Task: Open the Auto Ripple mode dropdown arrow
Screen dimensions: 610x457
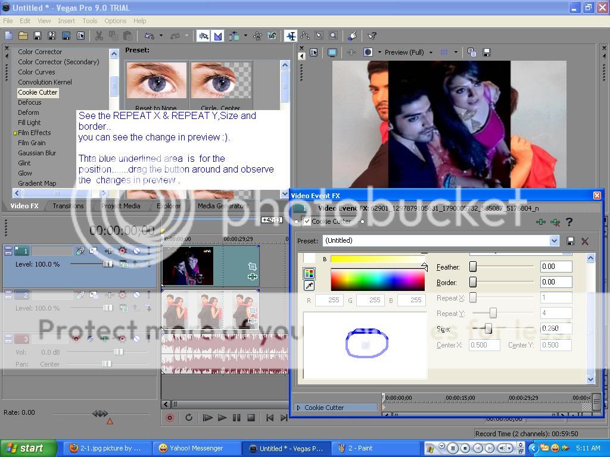Action: point(245,36)
